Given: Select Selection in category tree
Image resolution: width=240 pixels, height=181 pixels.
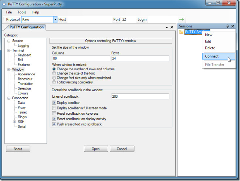Looking at the screenshot, I should tap(24, 88).
